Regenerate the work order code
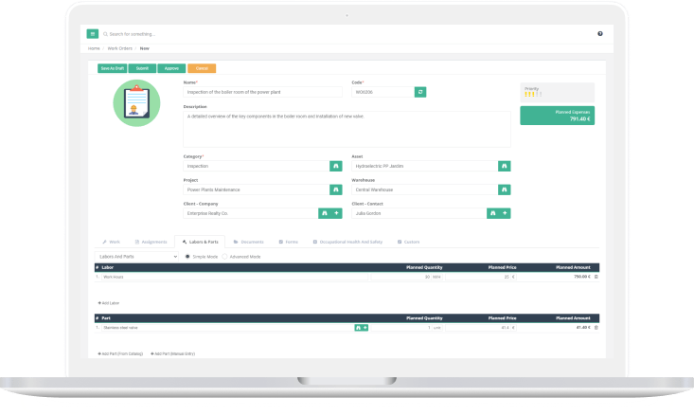 point(420,92)
